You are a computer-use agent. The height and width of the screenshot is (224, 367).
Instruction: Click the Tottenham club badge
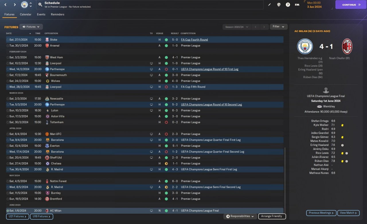(x=47, y=122)
